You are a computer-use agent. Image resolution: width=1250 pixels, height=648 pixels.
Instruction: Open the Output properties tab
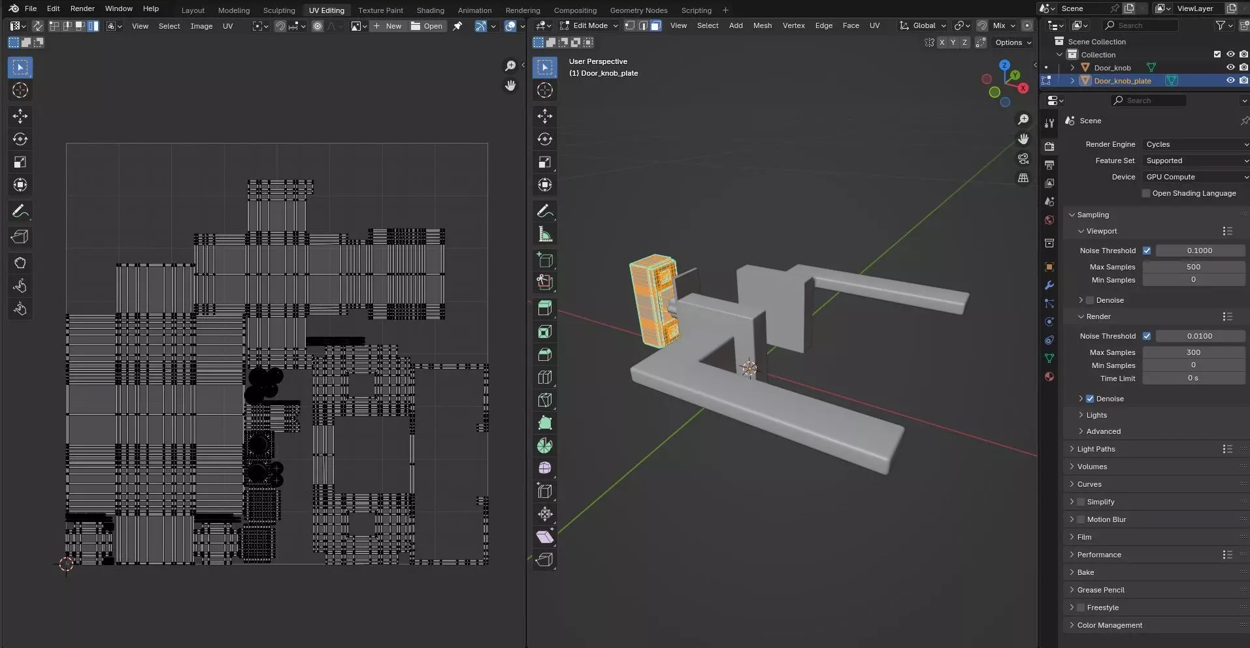1049,165
